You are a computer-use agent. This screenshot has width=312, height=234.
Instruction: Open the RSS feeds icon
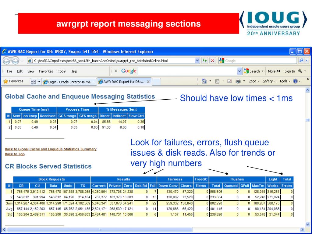pos(217,81)
